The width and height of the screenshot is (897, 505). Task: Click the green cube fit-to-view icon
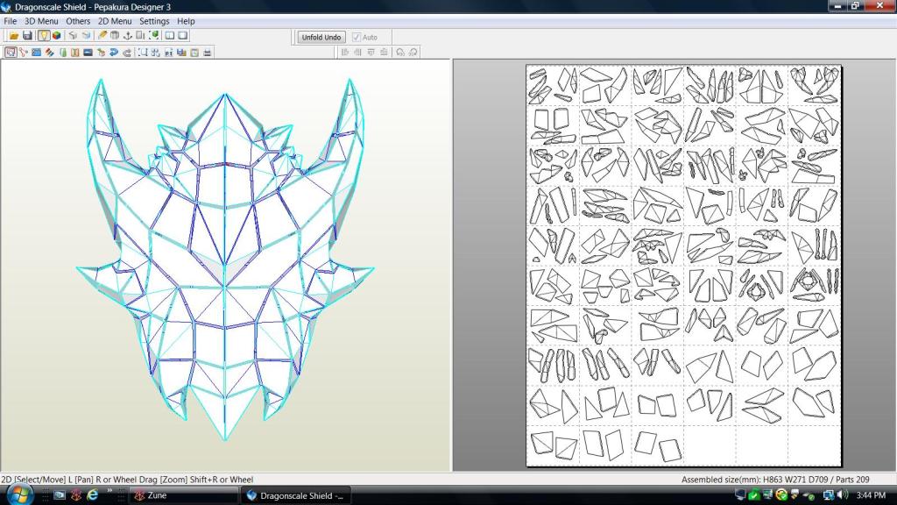[x=154, y=35]
